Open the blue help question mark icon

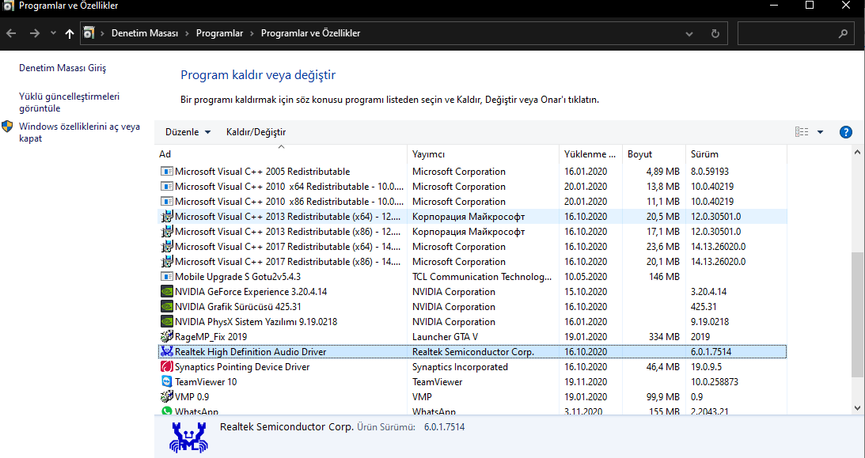845,132
